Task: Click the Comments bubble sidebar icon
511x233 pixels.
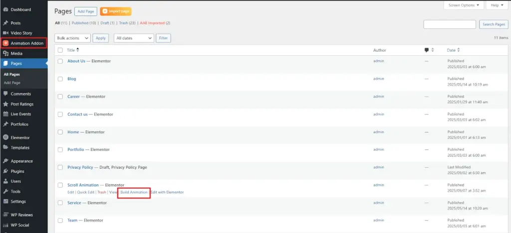Action: tap(5, 94)
